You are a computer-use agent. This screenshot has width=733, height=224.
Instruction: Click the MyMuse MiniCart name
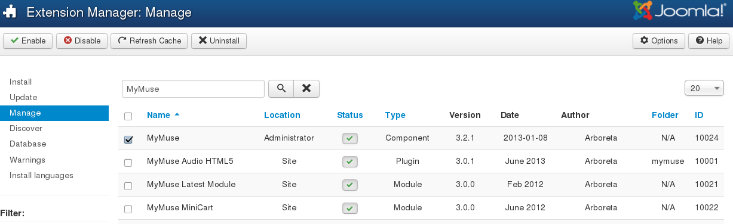180,208
